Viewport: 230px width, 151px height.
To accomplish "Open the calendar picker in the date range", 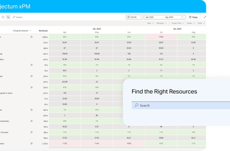I will [182, 17].
